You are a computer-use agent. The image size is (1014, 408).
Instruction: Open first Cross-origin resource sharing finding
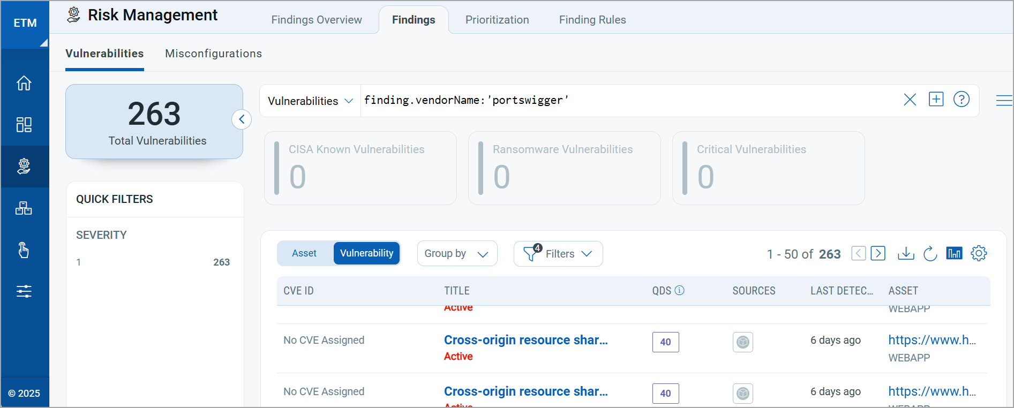pyautogui.click(x=525, y=340)
